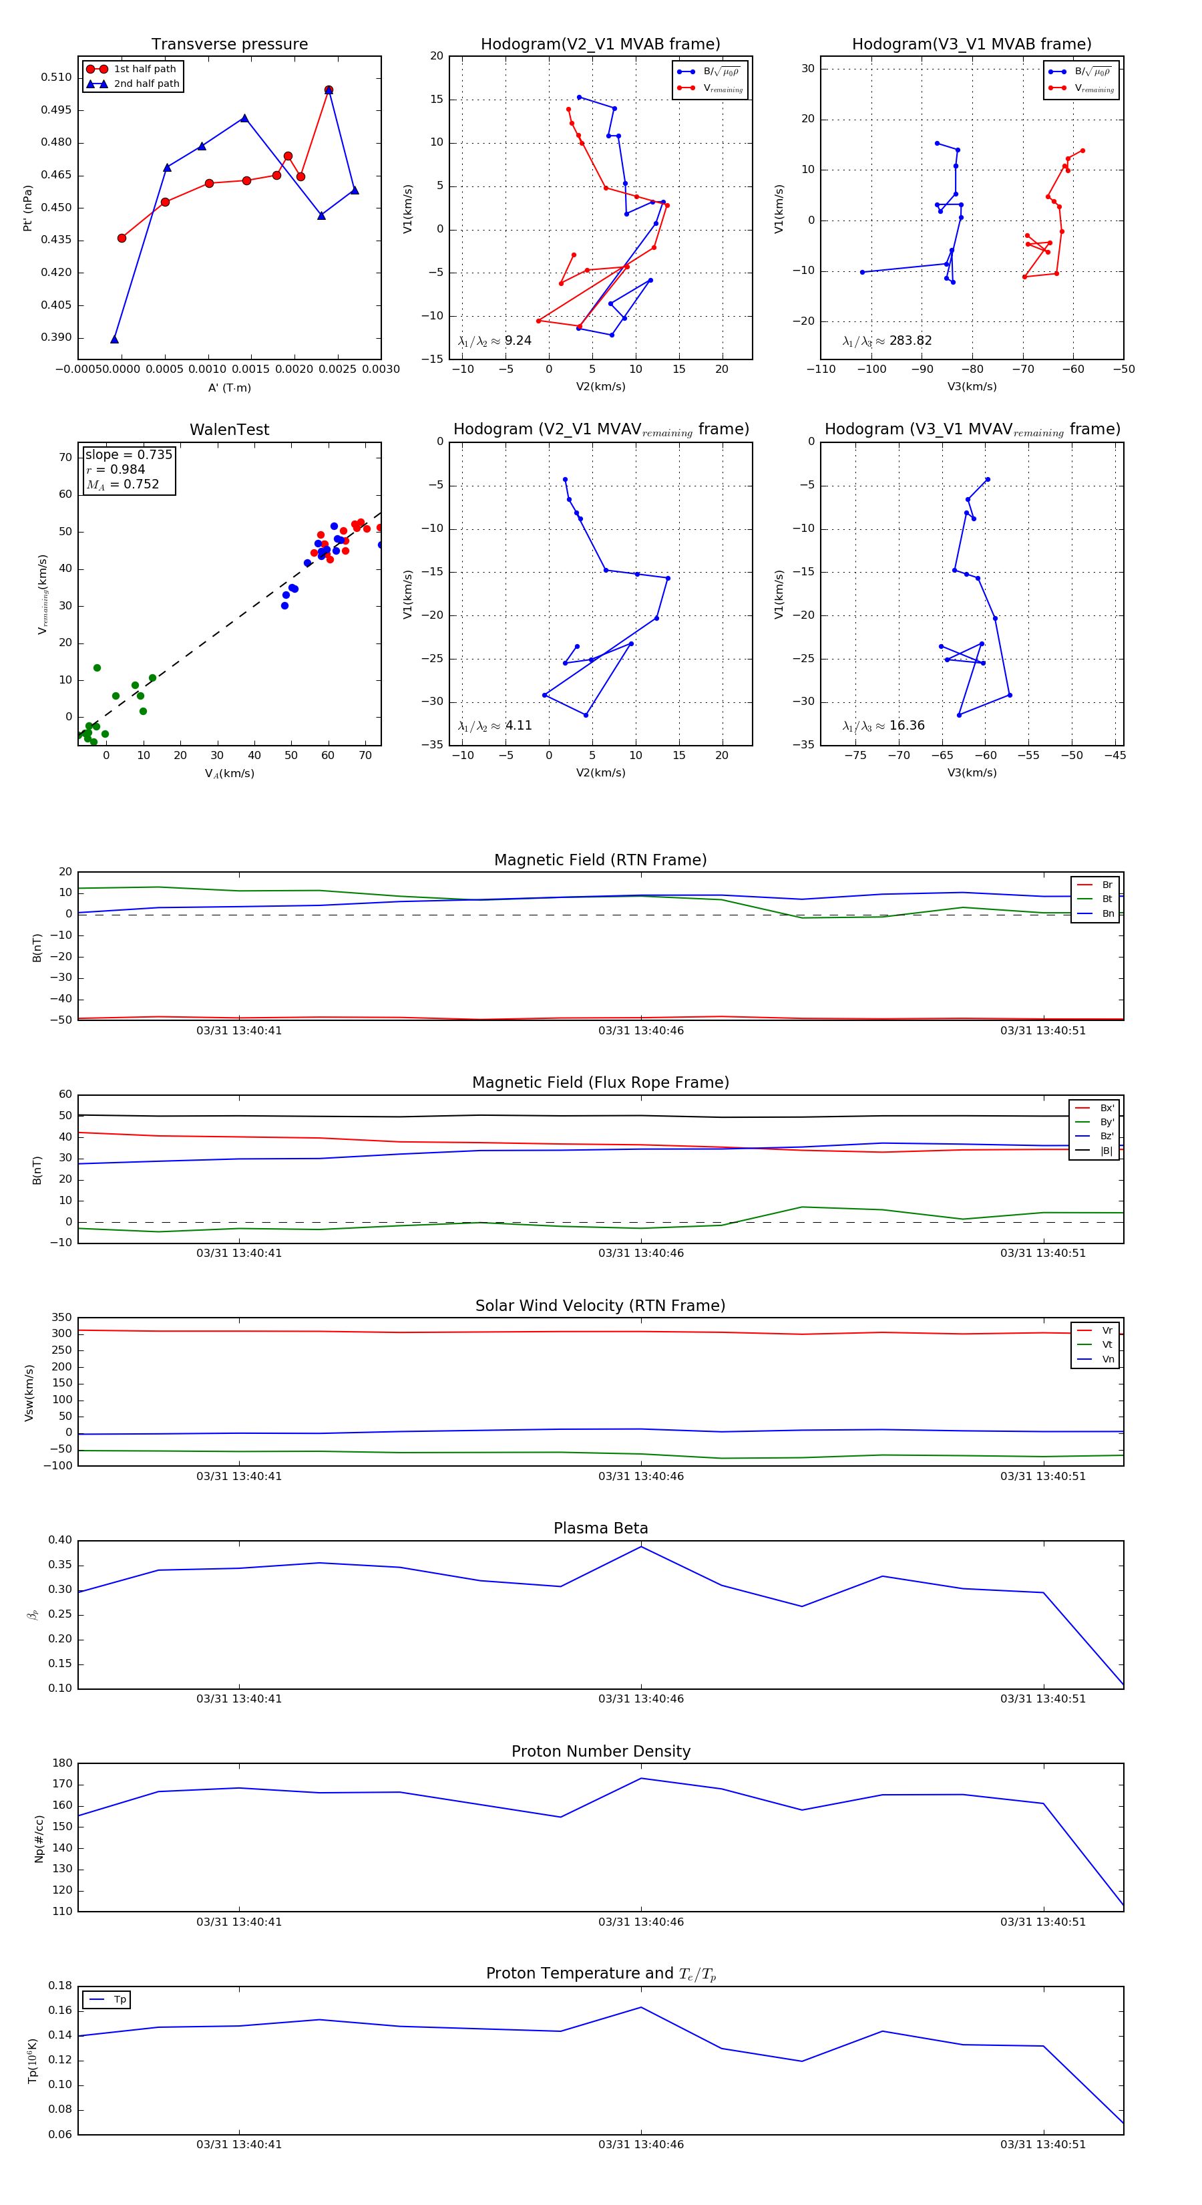The height and width of the screenshot is (2205, 1202).
Task: Select the Bz' legend entry
Action: (x=1094, y=1136)
